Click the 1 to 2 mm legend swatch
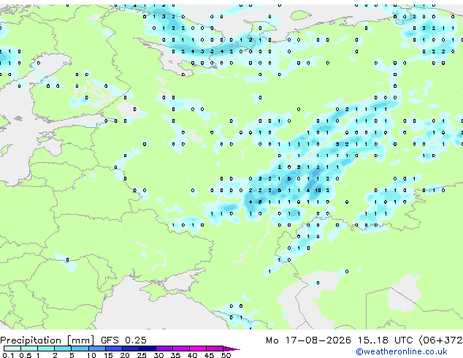The width and height of the screenshot is (463, 358). point(46,349)
